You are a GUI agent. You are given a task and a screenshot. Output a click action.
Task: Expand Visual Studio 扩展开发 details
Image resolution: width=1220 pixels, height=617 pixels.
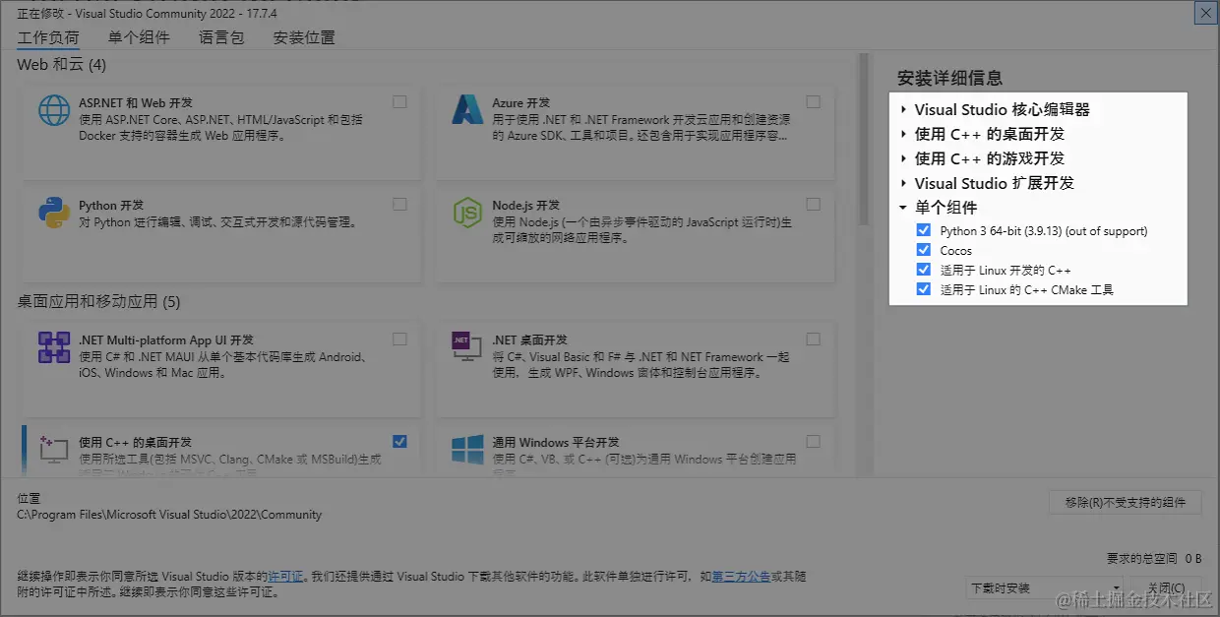tap(903, 183)
